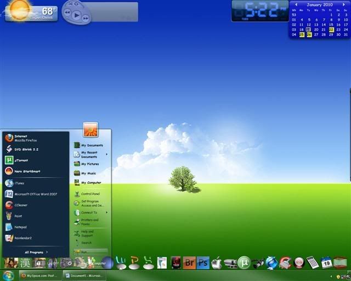Click the 68° weather widget
The width and height of the screenshot is (351, 281).
pos(31,13)
